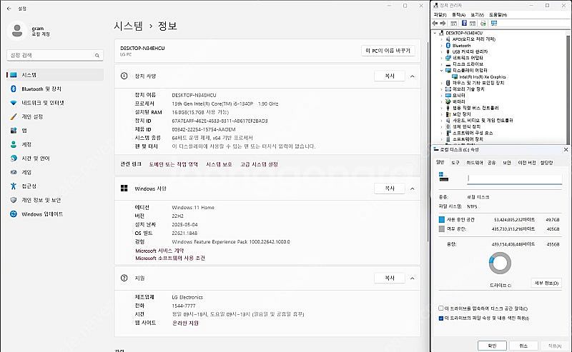
Task: Switch to the 하드웨어 tab in disk properties
Action: tap(475, 163)
